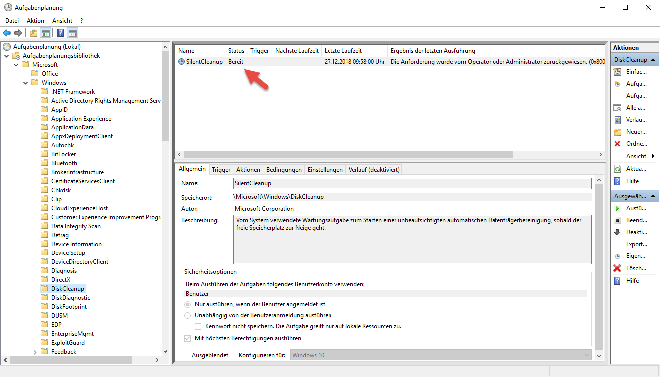The image size is (660, 377).
Task: Collapse the Windows folder tree node
Action: [x=25, y=83]
